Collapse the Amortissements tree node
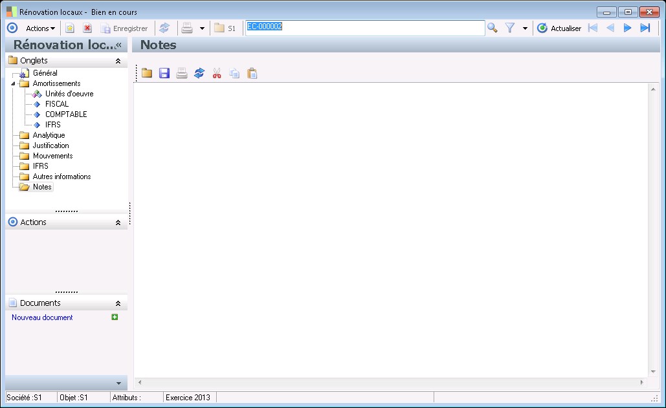 [x=13, y=83]
